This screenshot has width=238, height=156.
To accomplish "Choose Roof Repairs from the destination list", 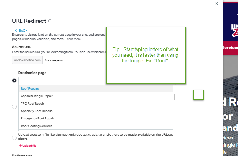I will pos(30,89).
